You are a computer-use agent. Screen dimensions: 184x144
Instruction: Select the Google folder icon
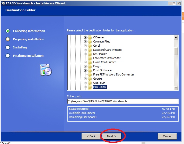click(x=90, y=79)
